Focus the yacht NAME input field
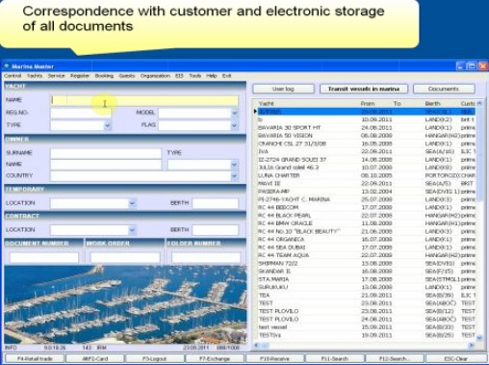 144,100
